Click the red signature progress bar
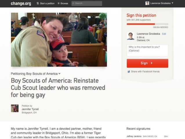 pyautogui.click(x=148, y=24)
